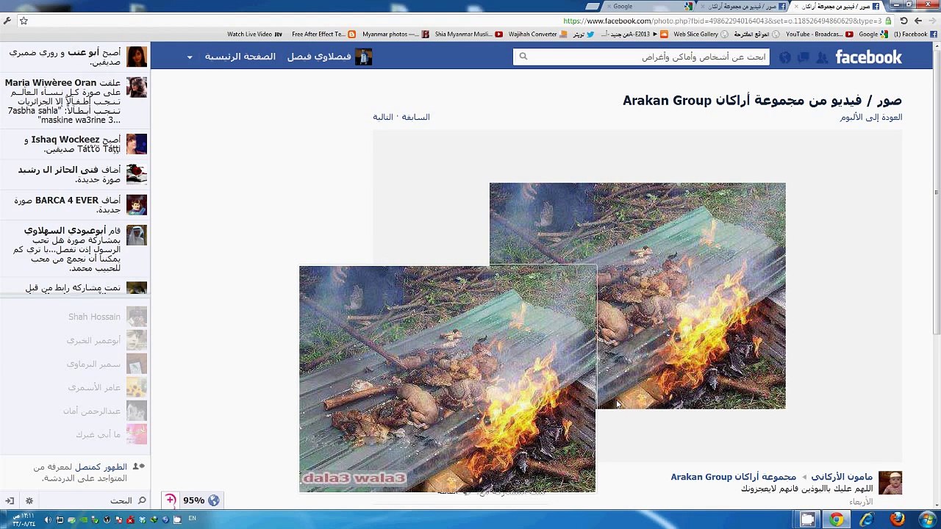The width and height of the screenshot is (941, 529).
Task: Open Chrome wrench settings menu
Action: (x=7, y=21)
